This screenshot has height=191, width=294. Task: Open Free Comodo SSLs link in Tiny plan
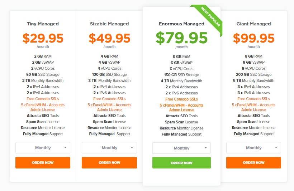click(x=43, y=99)
